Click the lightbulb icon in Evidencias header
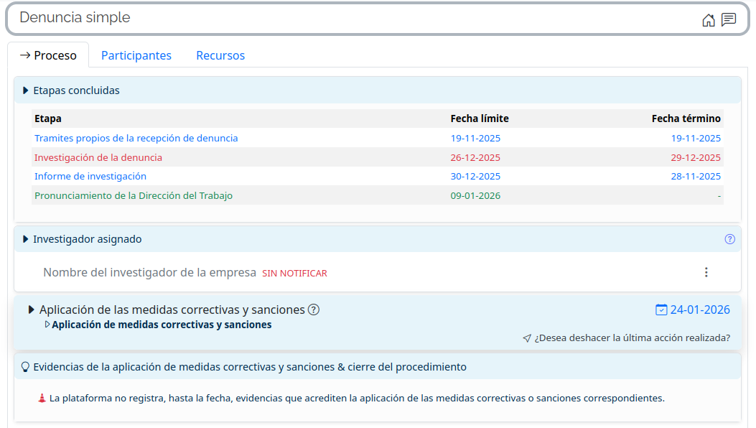Viewport: 756px width, 428px height. point(25,367)
